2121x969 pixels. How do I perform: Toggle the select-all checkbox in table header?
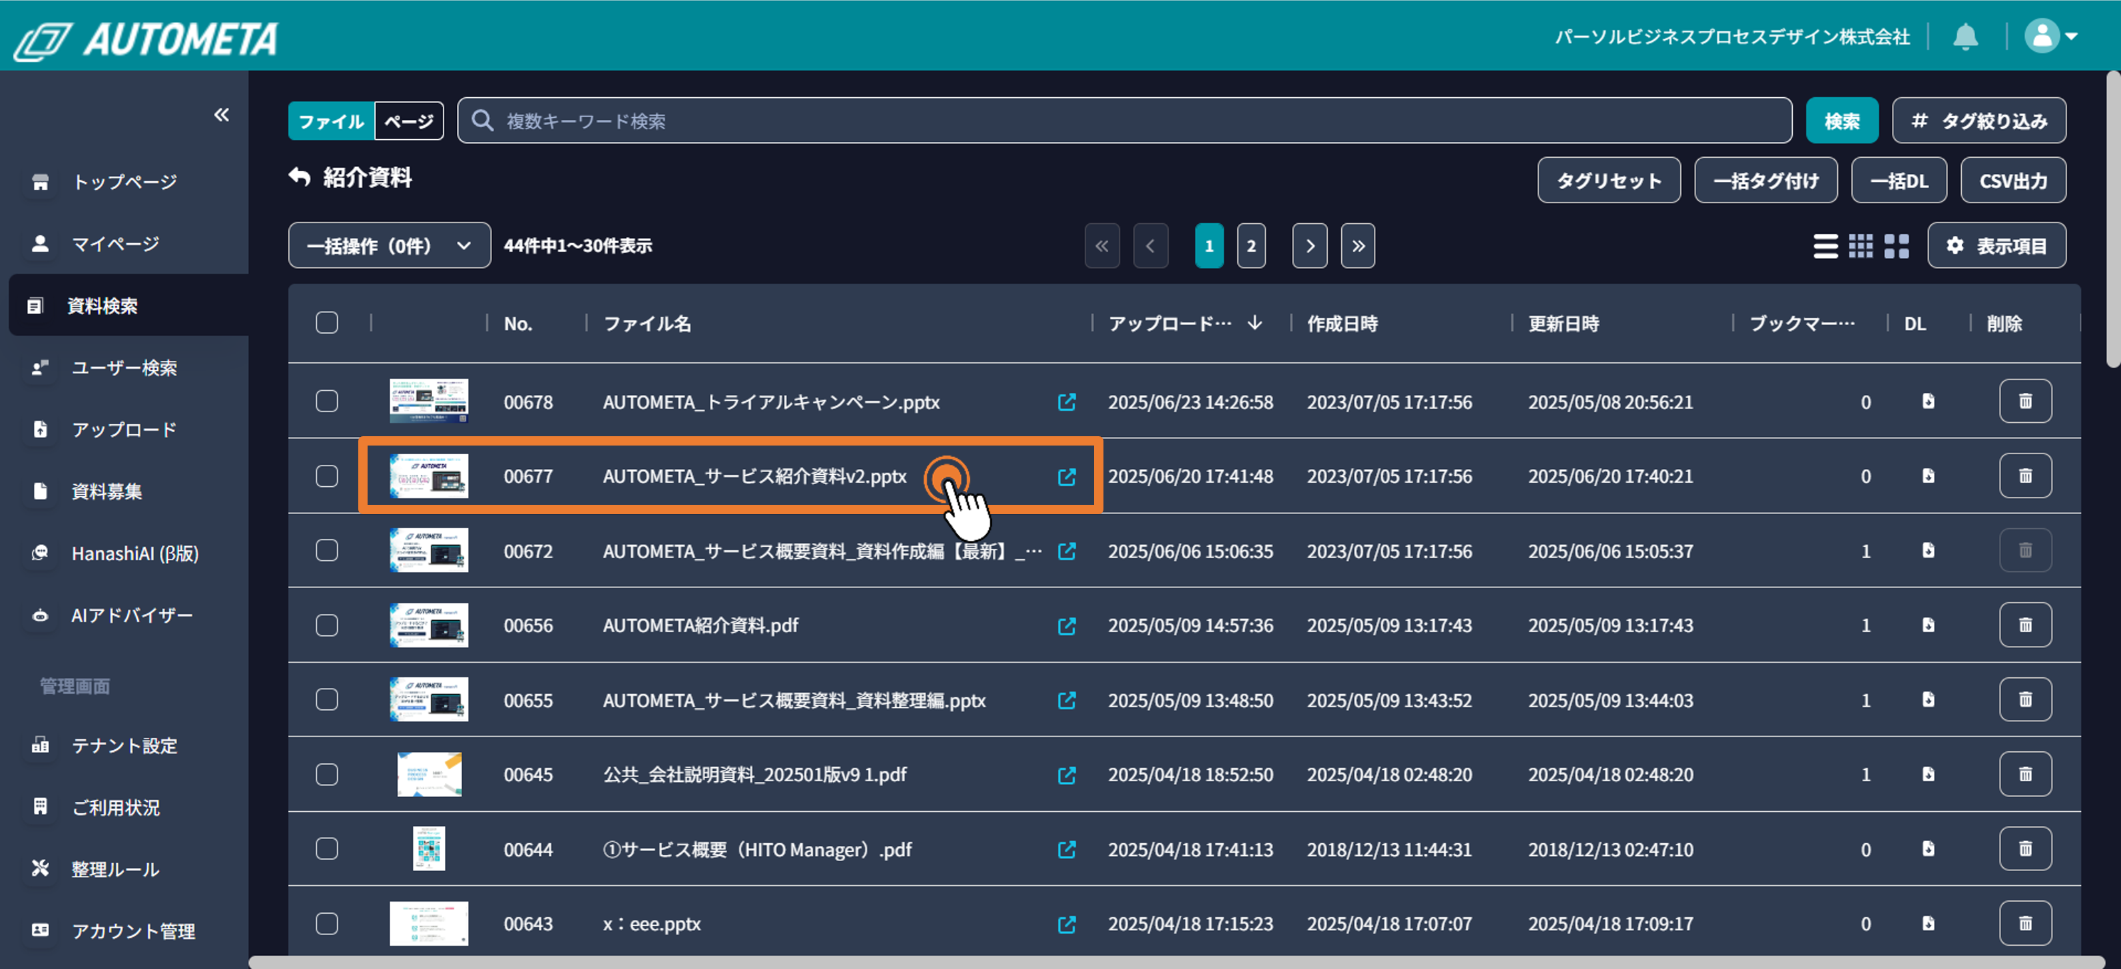(327, 323)
